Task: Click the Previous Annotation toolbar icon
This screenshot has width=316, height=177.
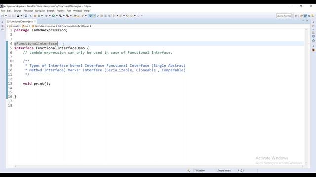Action: [x=120, y=16]
